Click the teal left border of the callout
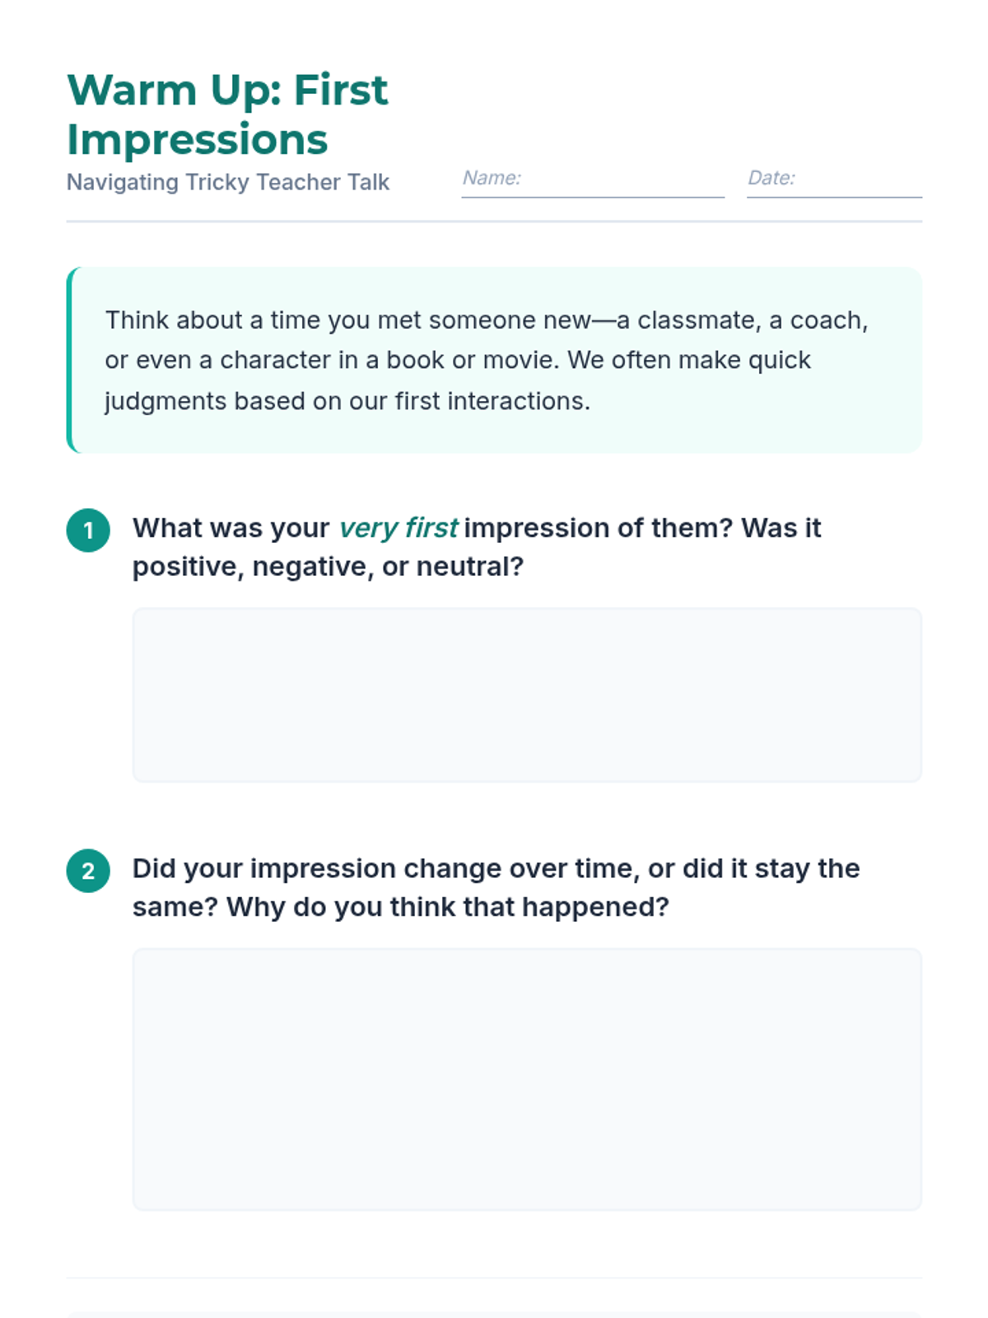The image size is (988, 1318). coord(69,360)
